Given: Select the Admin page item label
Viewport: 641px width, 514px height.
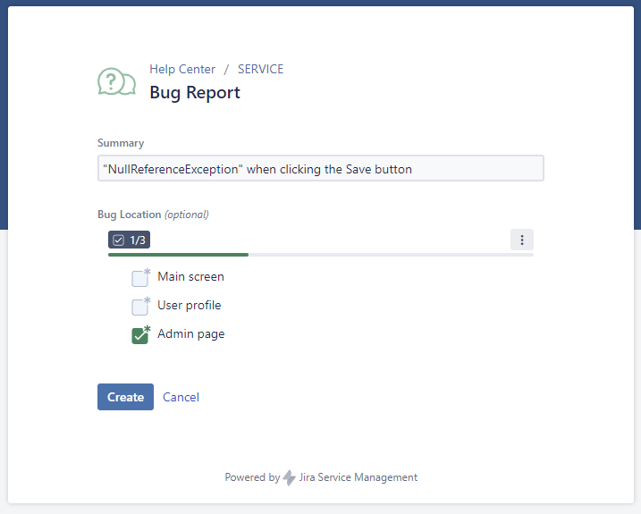Looking at the screenshot, I should (x=190, y=334).
